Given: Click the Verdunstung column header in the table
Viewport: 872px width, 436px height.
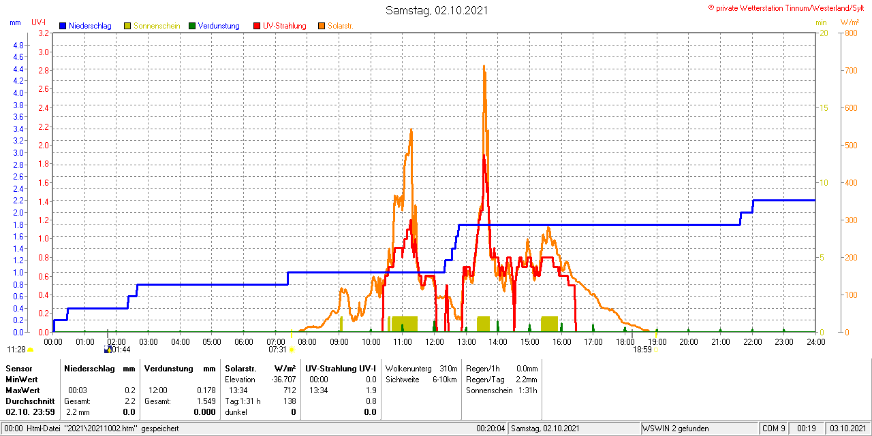Looking at the screenshot, I should point(170,368).
